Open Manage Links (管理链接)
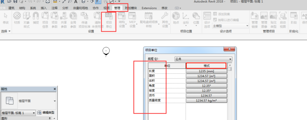This screenshot has height=120, width=307. (255, 20)
